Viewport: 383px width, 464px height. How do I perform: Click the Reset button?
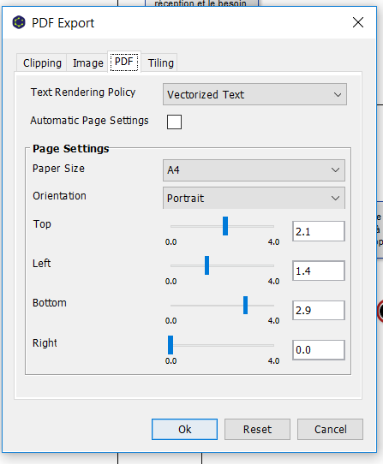[257, 429]
